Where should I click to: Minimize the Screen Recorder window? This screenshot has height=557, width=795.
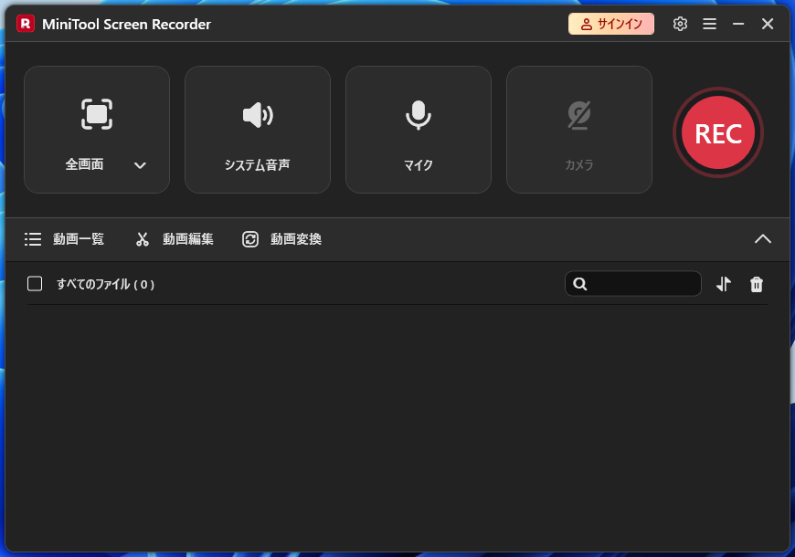[738, 24]
